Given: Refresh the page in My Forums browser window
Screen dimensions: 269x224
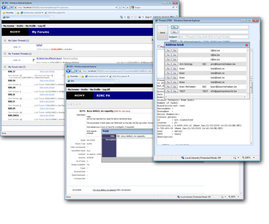Looking at the screenshot, I should [124, 7].
